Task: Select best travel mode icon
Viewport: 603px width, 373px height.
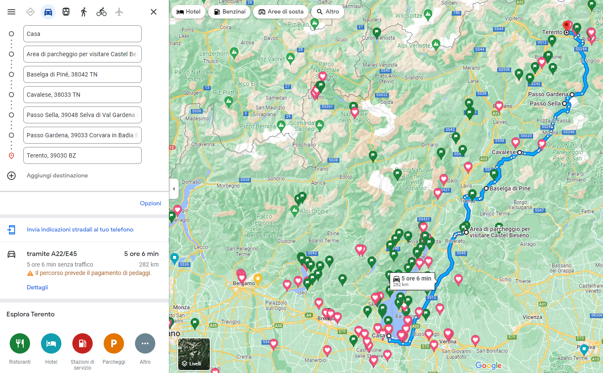Action: coord(30,12)
